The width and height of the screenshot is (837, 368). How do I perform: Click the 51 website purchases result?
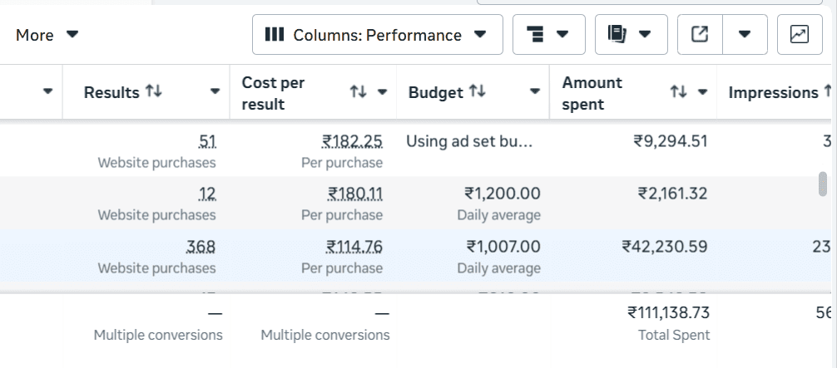click(207, 141)
